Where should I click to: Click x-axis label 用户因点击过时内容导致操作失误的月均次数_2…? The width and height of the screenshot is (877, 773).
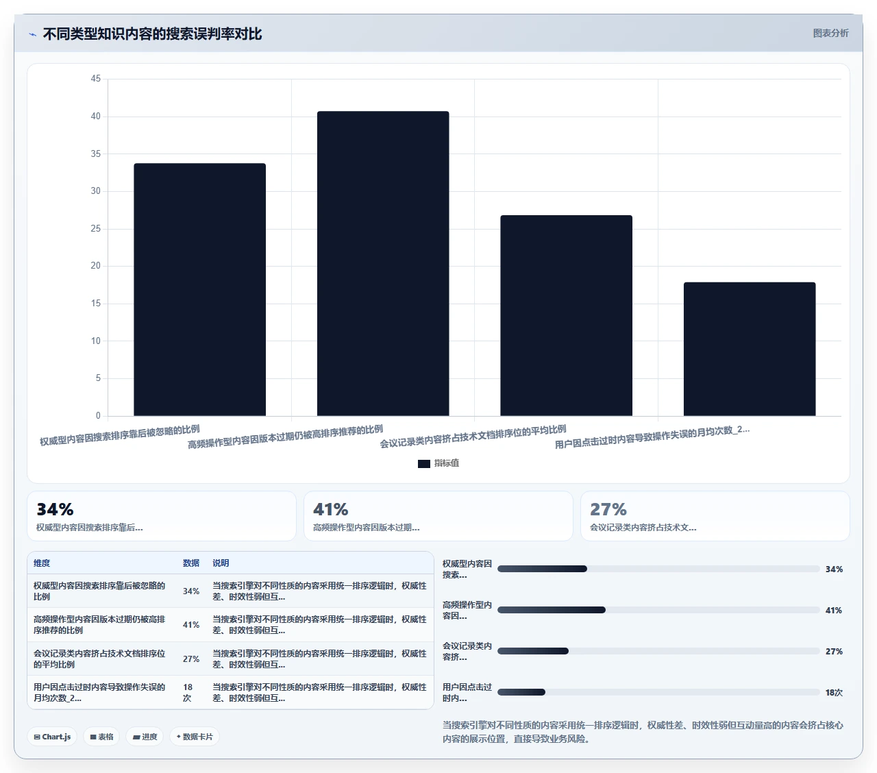[652, 437]
